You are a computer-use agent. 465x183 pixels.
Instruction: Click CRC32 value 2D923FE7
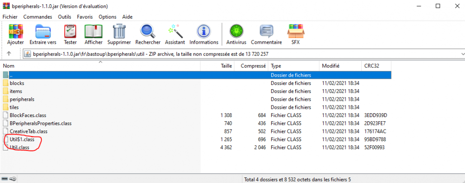375,123
